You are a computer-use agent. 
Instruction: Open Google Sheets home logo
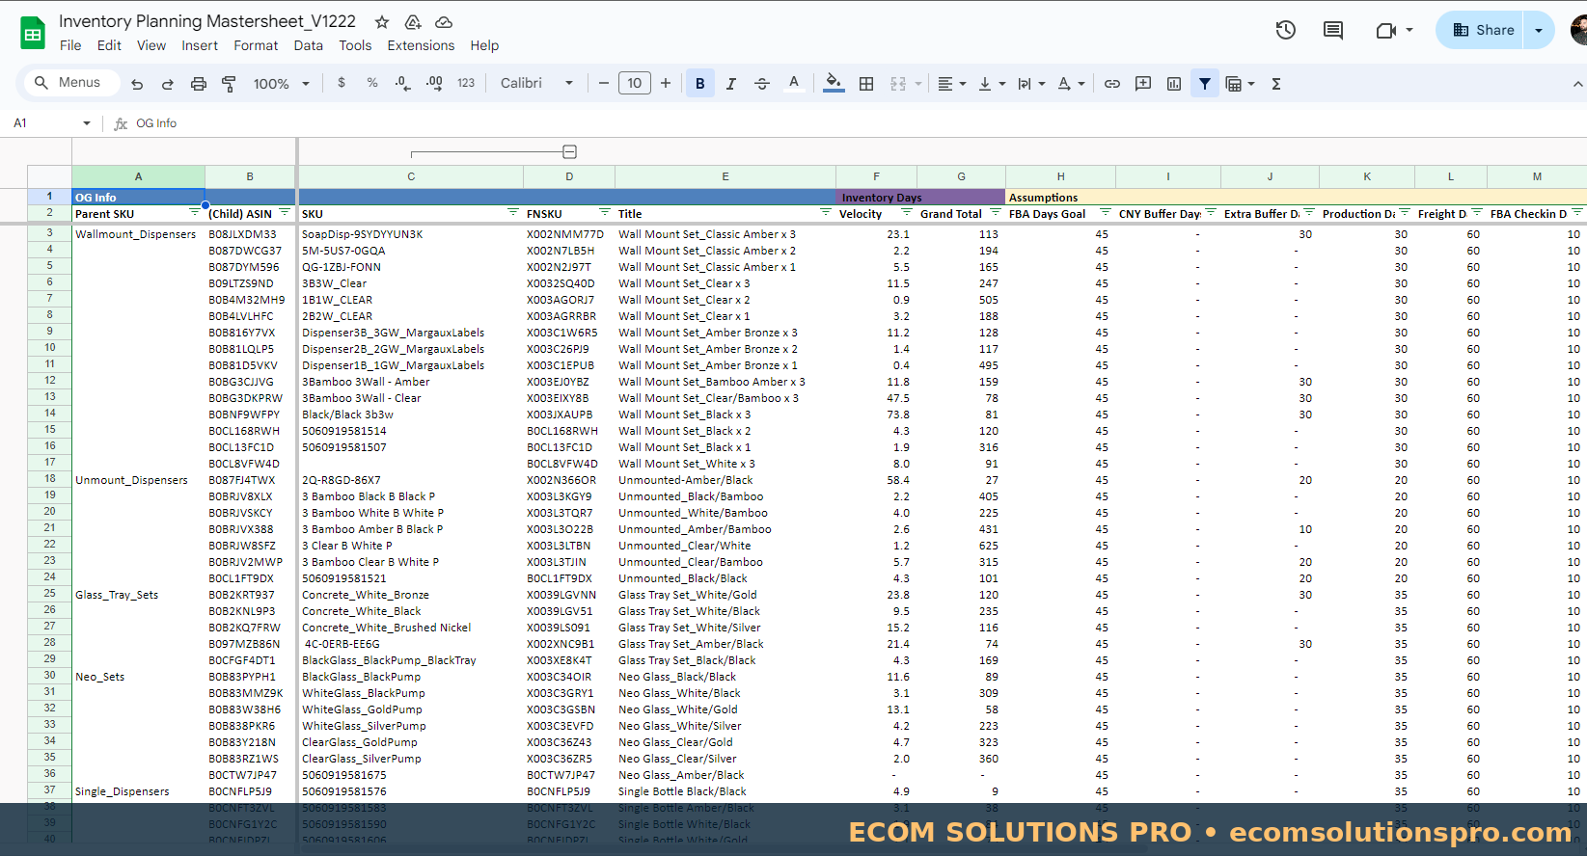point(33,33)
